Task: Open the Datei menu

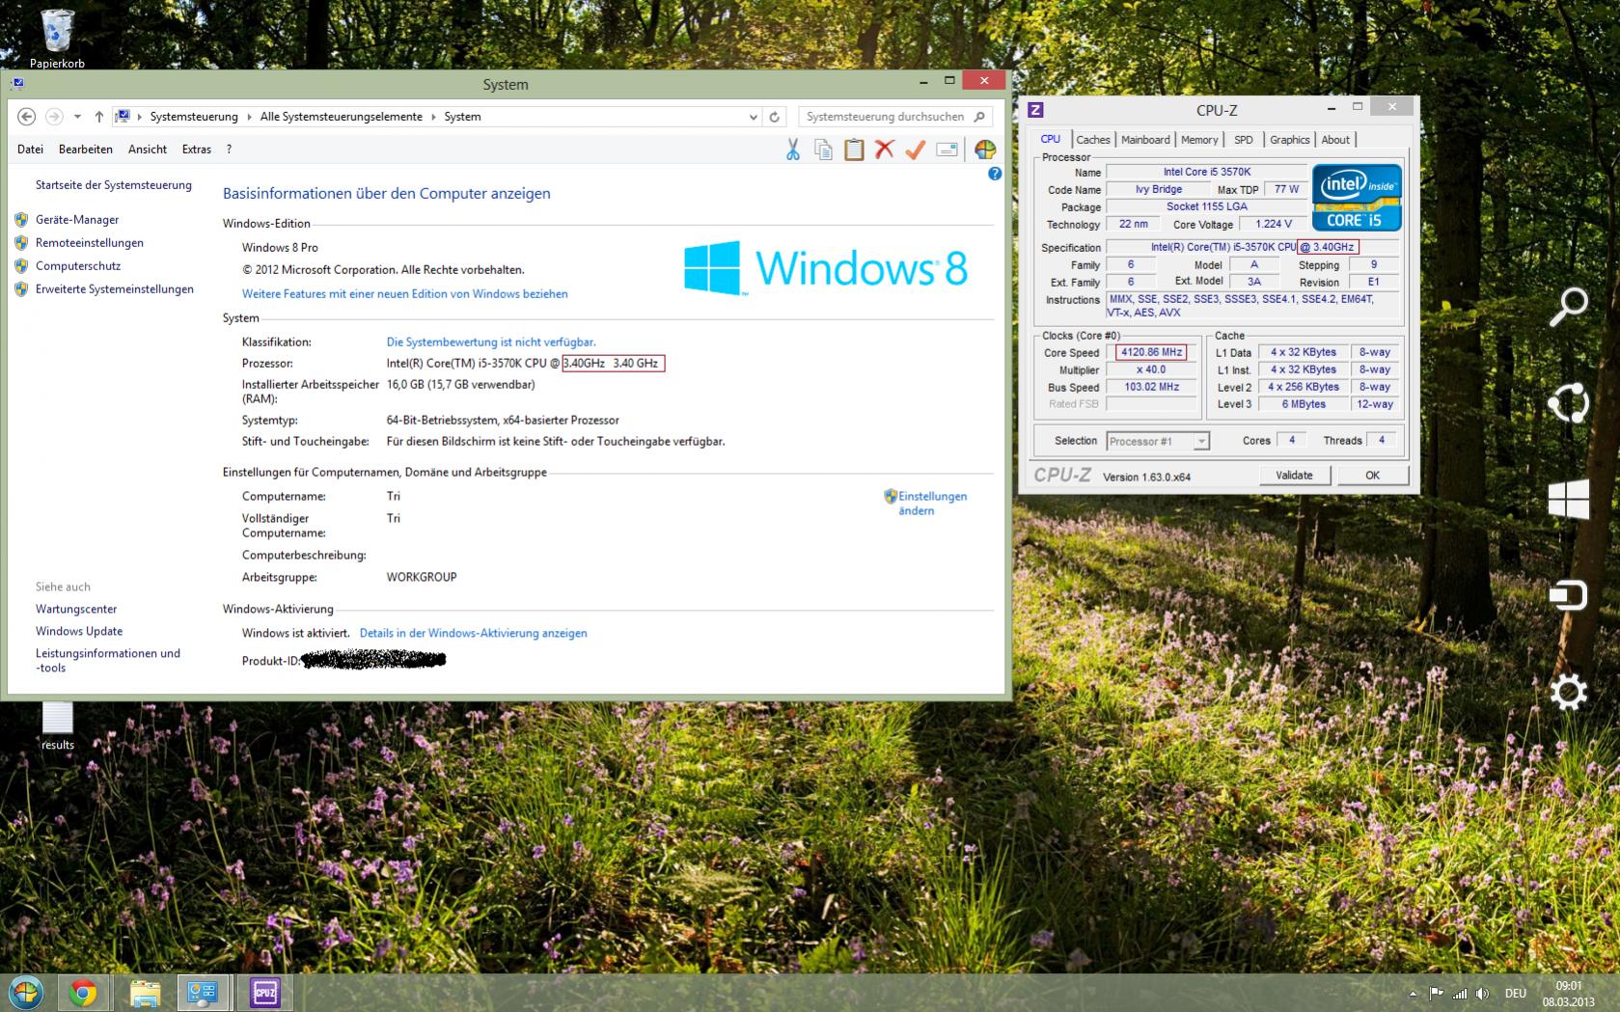Action: [30, 150]
